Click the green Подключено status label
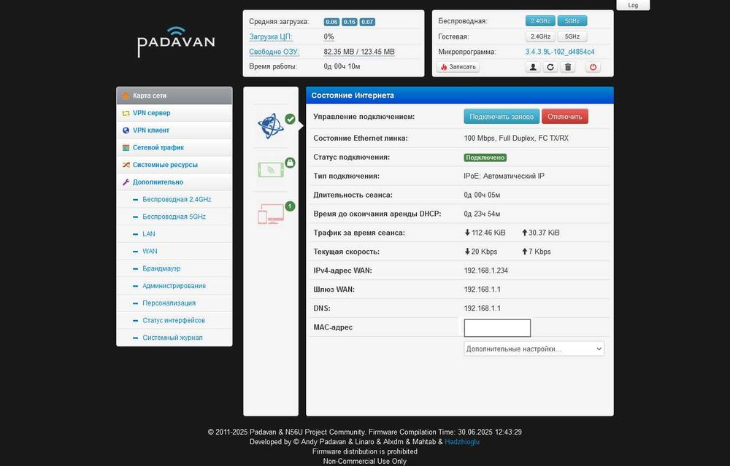The height and width of the screenshot is (466, 730). [485, 158]
